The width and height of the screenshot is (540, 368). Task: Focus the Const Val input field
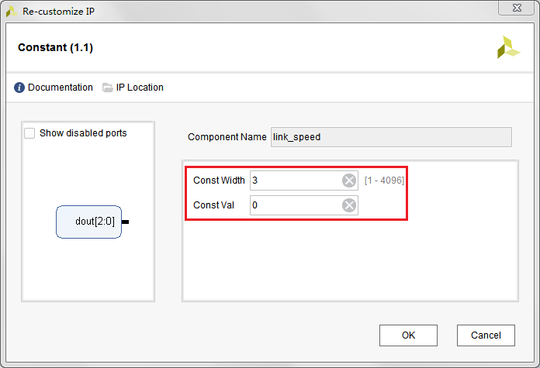(295, 205)
